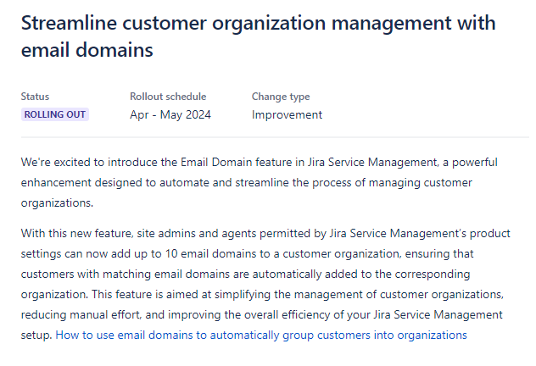
Task: Click the paragraph starting 'With this new feature'
Action: point(265,284)
